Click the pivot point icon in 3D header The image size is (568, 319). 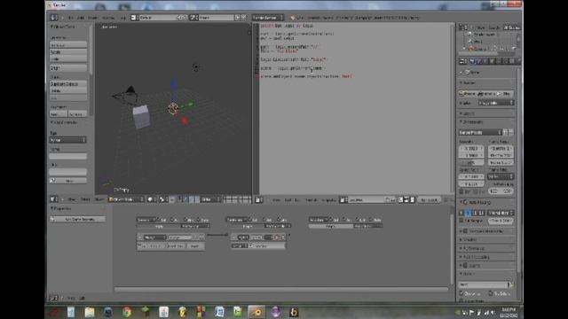pyautogui.click(x=162, y=199)
